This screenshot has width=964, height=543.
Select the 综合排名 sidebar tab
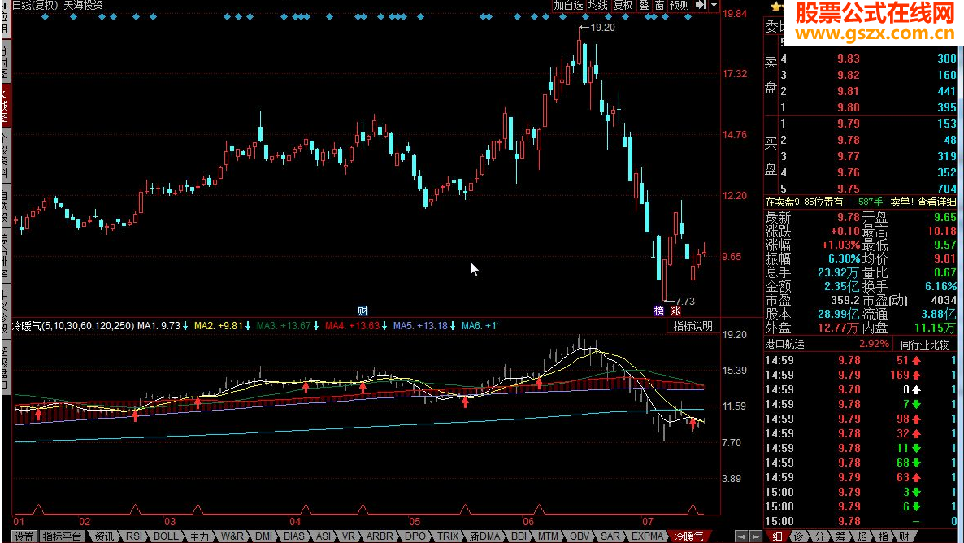4,257
